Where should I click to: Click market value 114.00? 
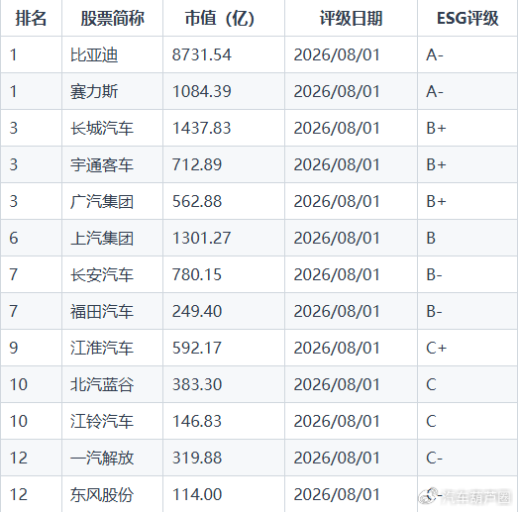click(197, 495)
